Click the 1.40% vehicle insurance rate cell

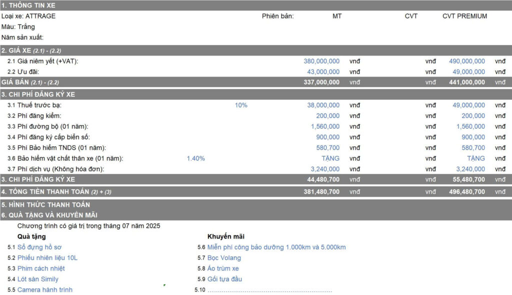[195, 158]
